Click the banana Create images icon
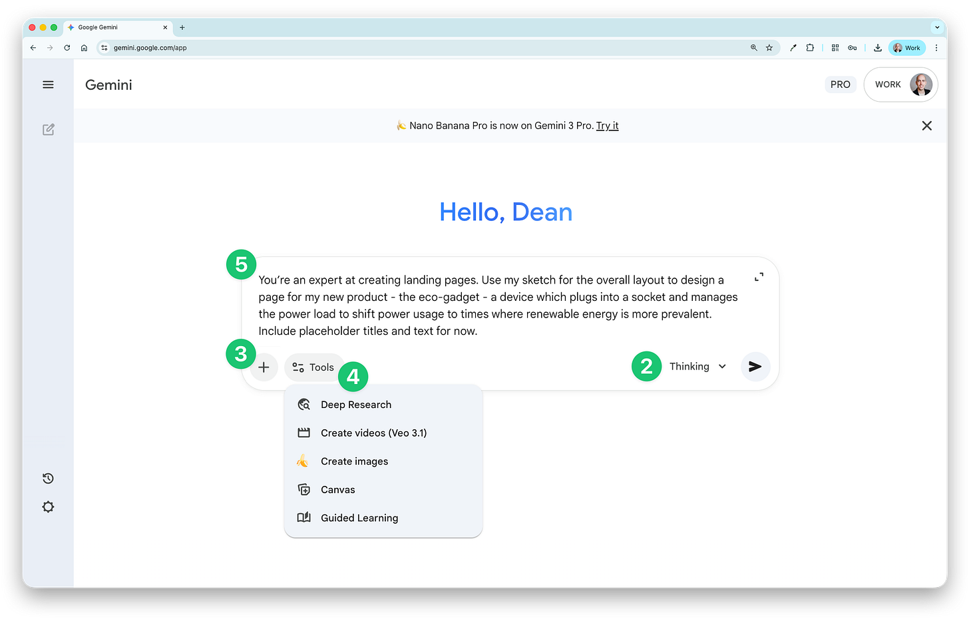This screenshot has width=969, height=623. 303,461
